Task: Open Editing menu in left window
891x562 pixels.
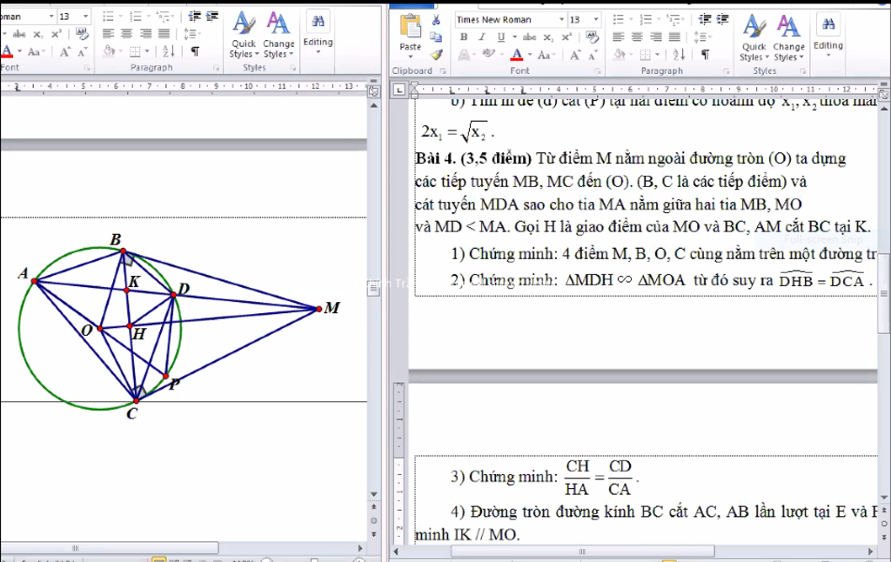Action: click(x=318, y=34)
